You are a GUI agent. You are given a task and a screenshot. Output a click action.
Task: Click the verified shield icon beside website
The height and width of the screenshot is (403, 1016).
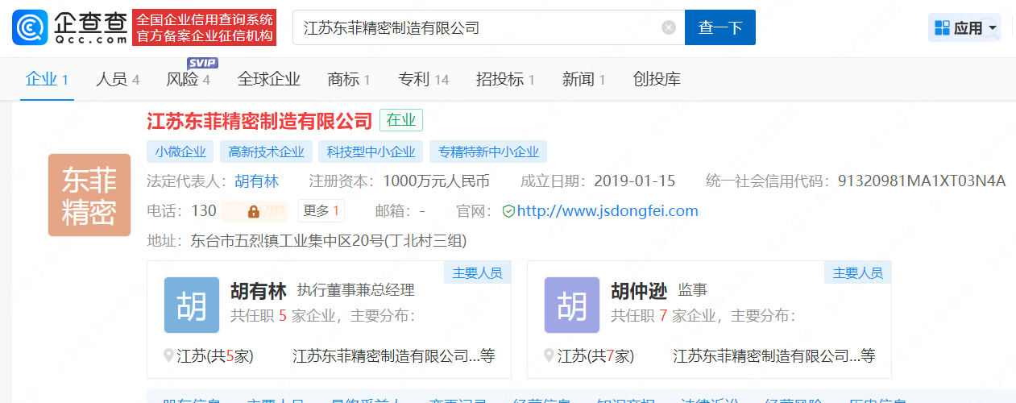pyautogui.click(x=508, y=211)
